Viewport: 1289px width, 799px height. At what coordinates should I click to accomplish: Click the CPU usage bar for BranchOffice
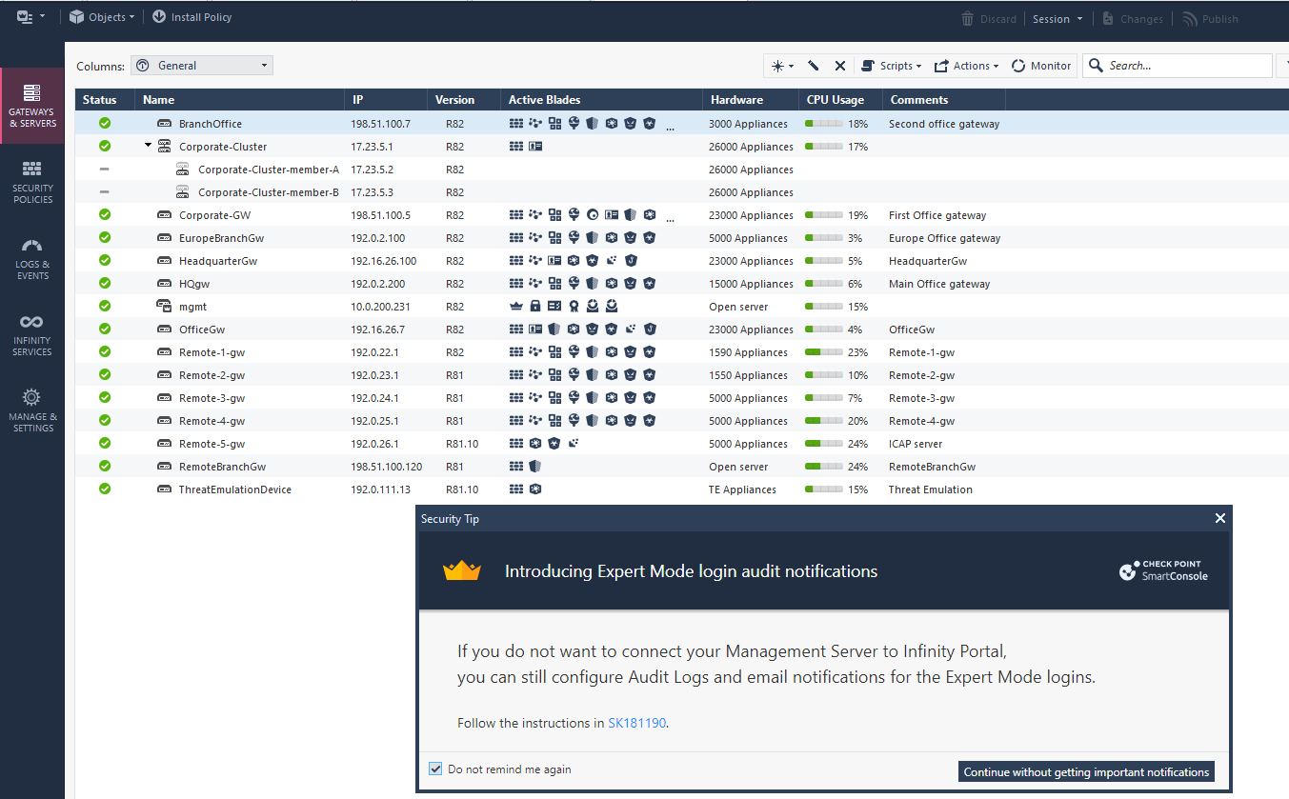pos(824,124)
